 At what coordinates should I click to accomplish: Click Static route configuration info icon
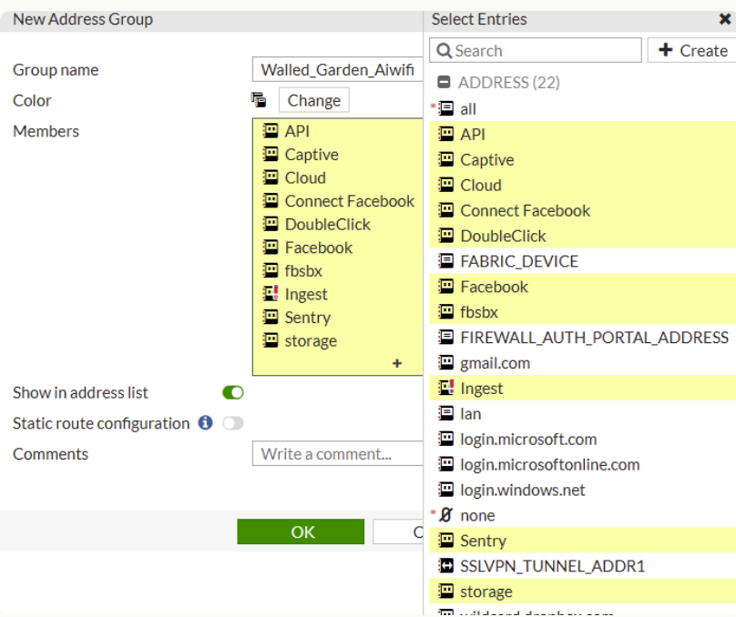(205, 422)
